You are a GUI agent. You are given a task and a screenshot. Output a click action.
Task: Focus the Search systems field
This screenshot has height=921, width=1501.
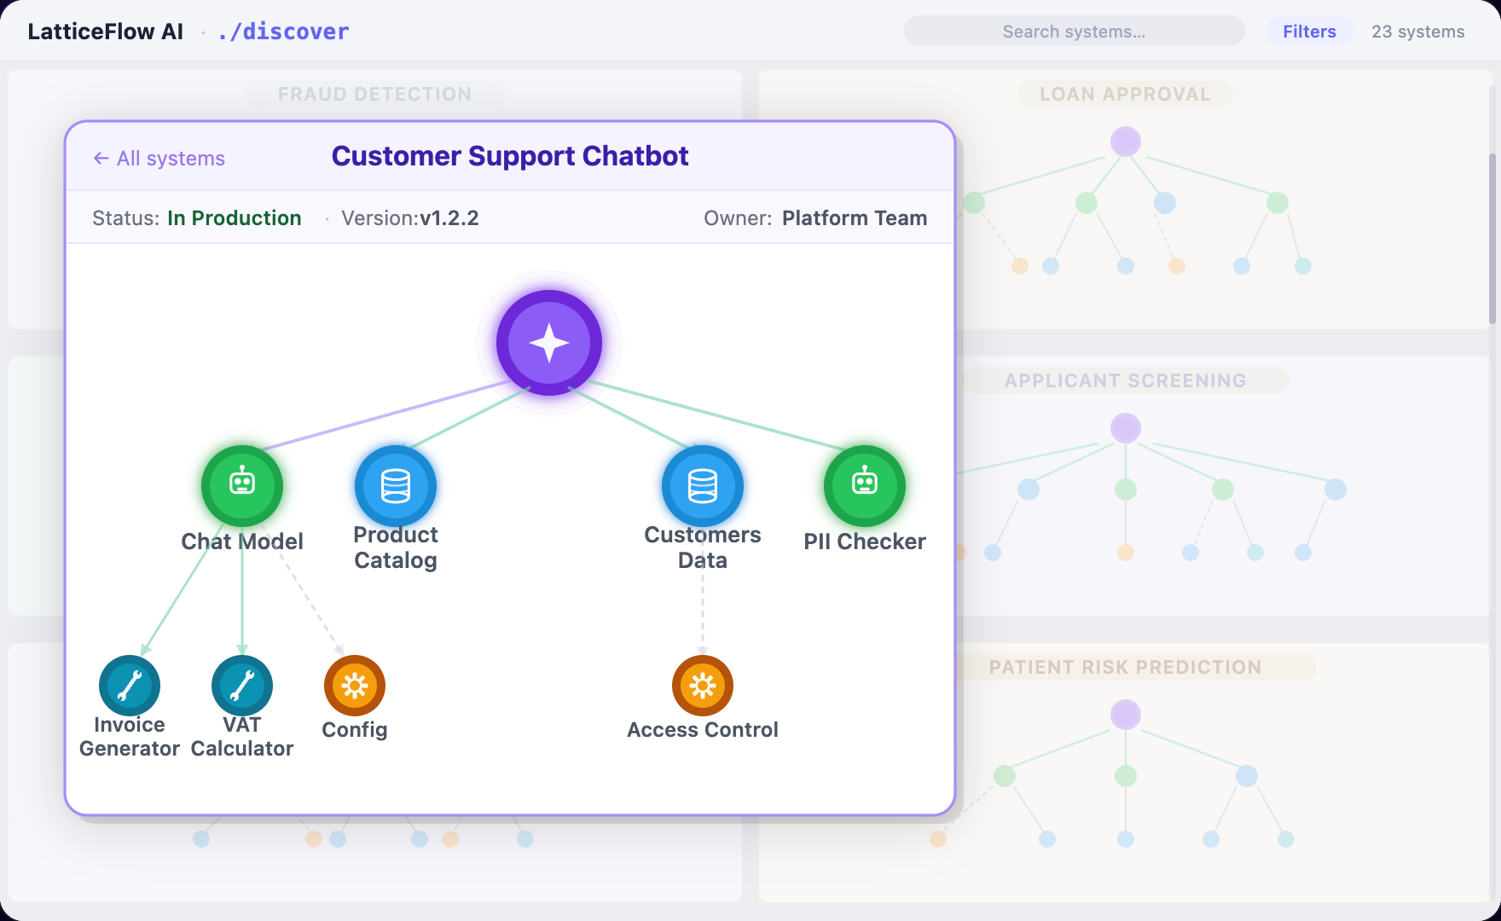[x=1074, y=32]
